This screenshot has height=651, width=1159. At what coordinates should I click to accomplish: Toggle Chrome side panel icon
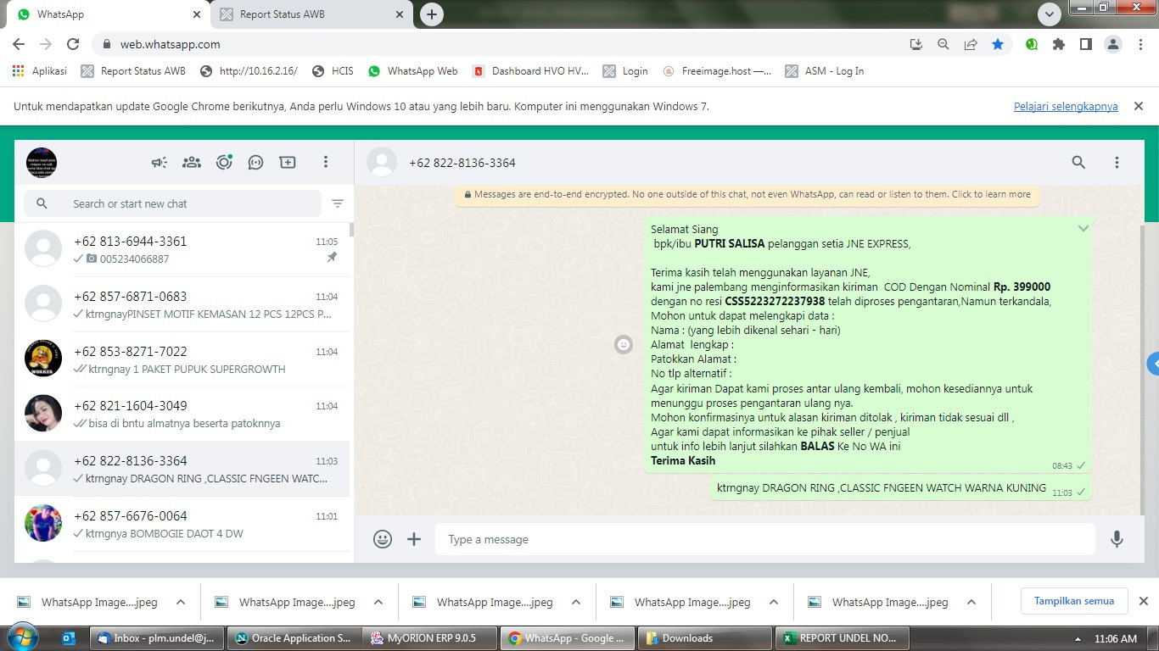click(1086, 44)
